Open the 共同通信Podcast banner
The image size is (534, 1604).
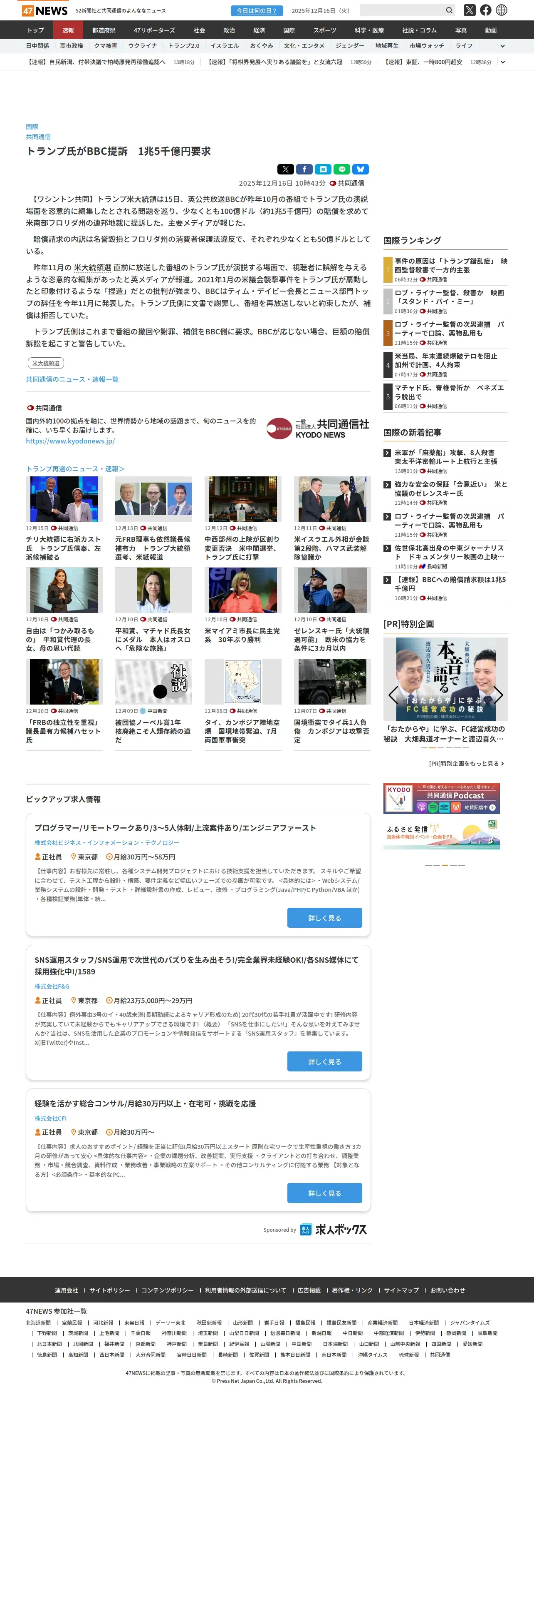point(441,798)
